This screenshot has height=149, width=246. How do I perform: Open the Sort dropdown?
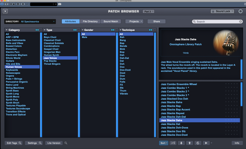(164, 143)
